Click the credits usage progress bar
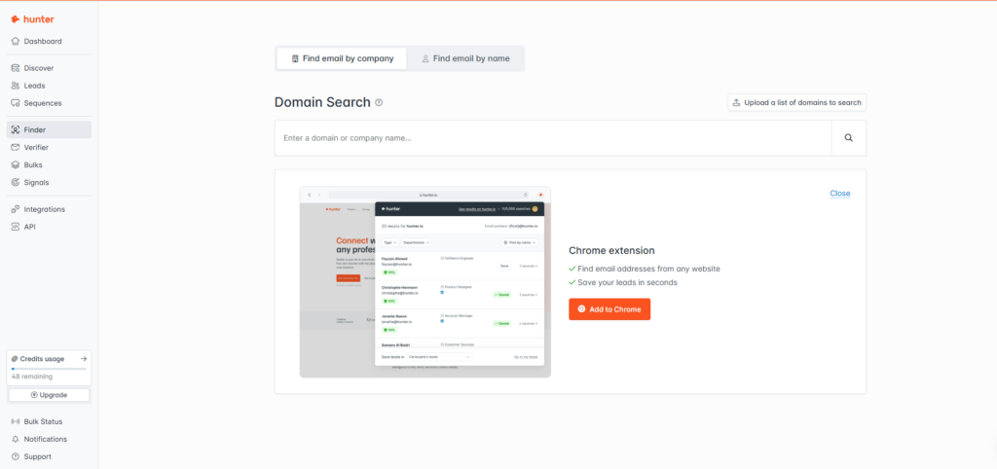Image resolution: width=997 pixels, height=469 pixels. (49, 369)
